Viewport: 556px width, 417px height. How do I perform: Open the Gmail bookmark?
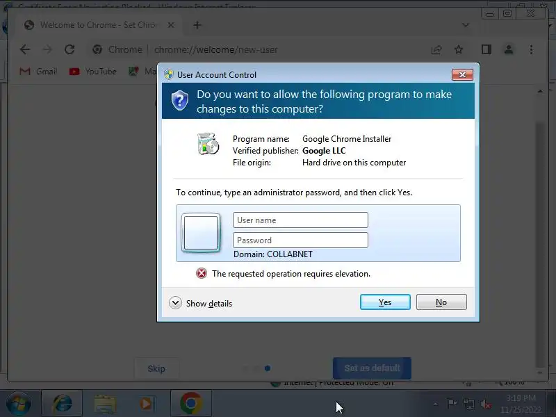38,72
